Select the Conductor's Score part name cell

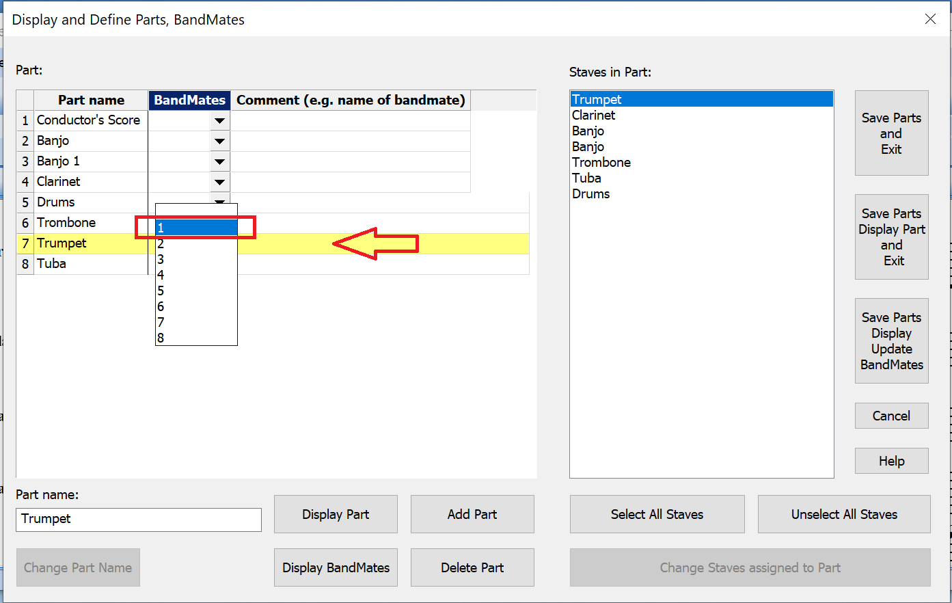[89, 120]
